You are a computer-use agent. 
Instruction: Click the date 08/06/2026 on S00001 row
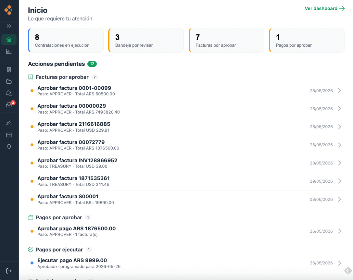click(x=321, y=200)
